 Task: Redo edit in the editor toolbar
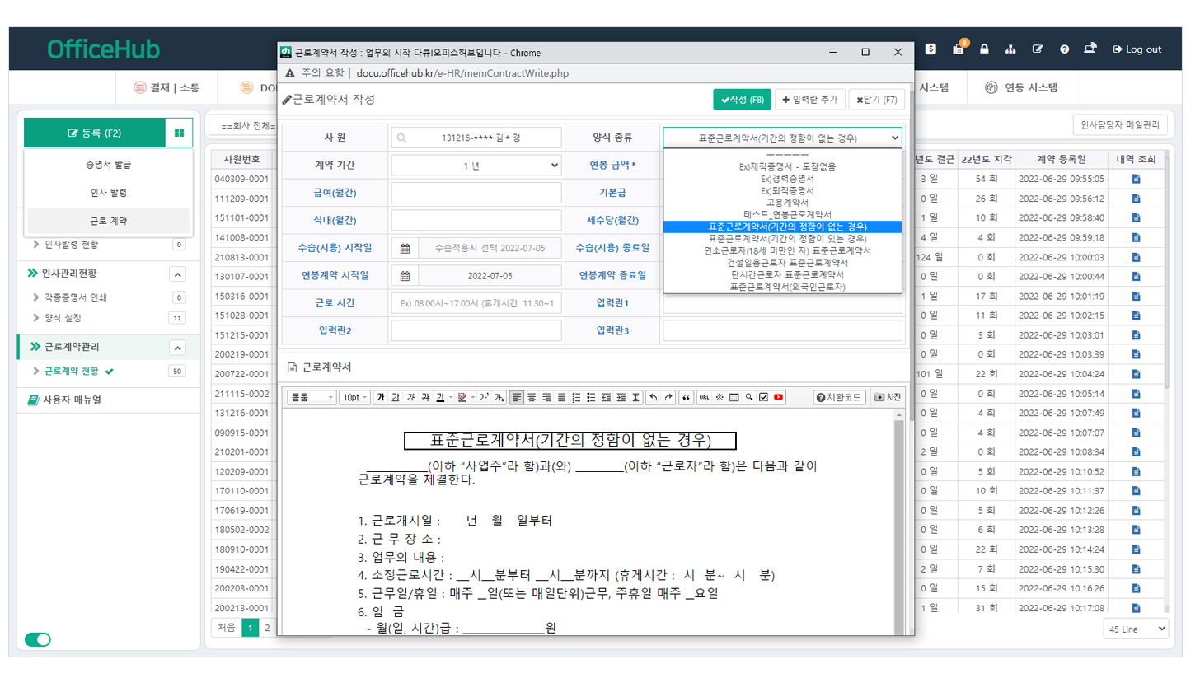pyautogui.click(x=668, y=397)
